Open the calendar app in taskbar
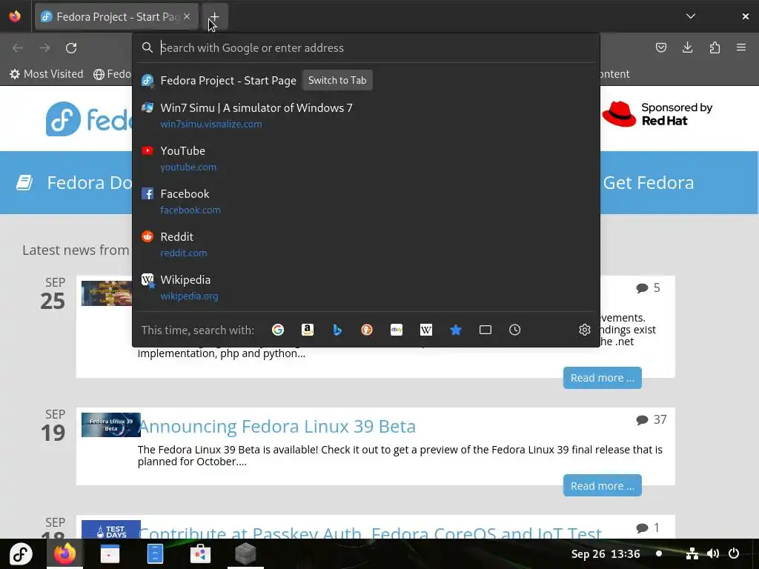 pyautogui.click(x=110, y=554)
